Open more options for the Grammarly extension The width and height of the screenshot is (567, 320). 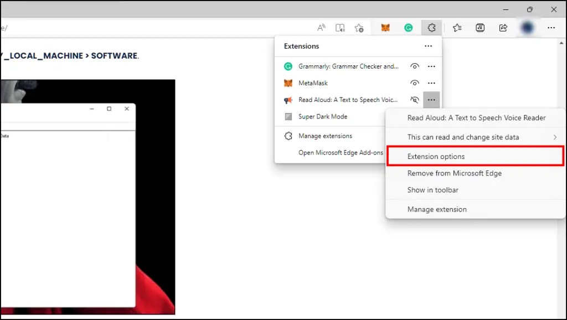tap(431, 66)
